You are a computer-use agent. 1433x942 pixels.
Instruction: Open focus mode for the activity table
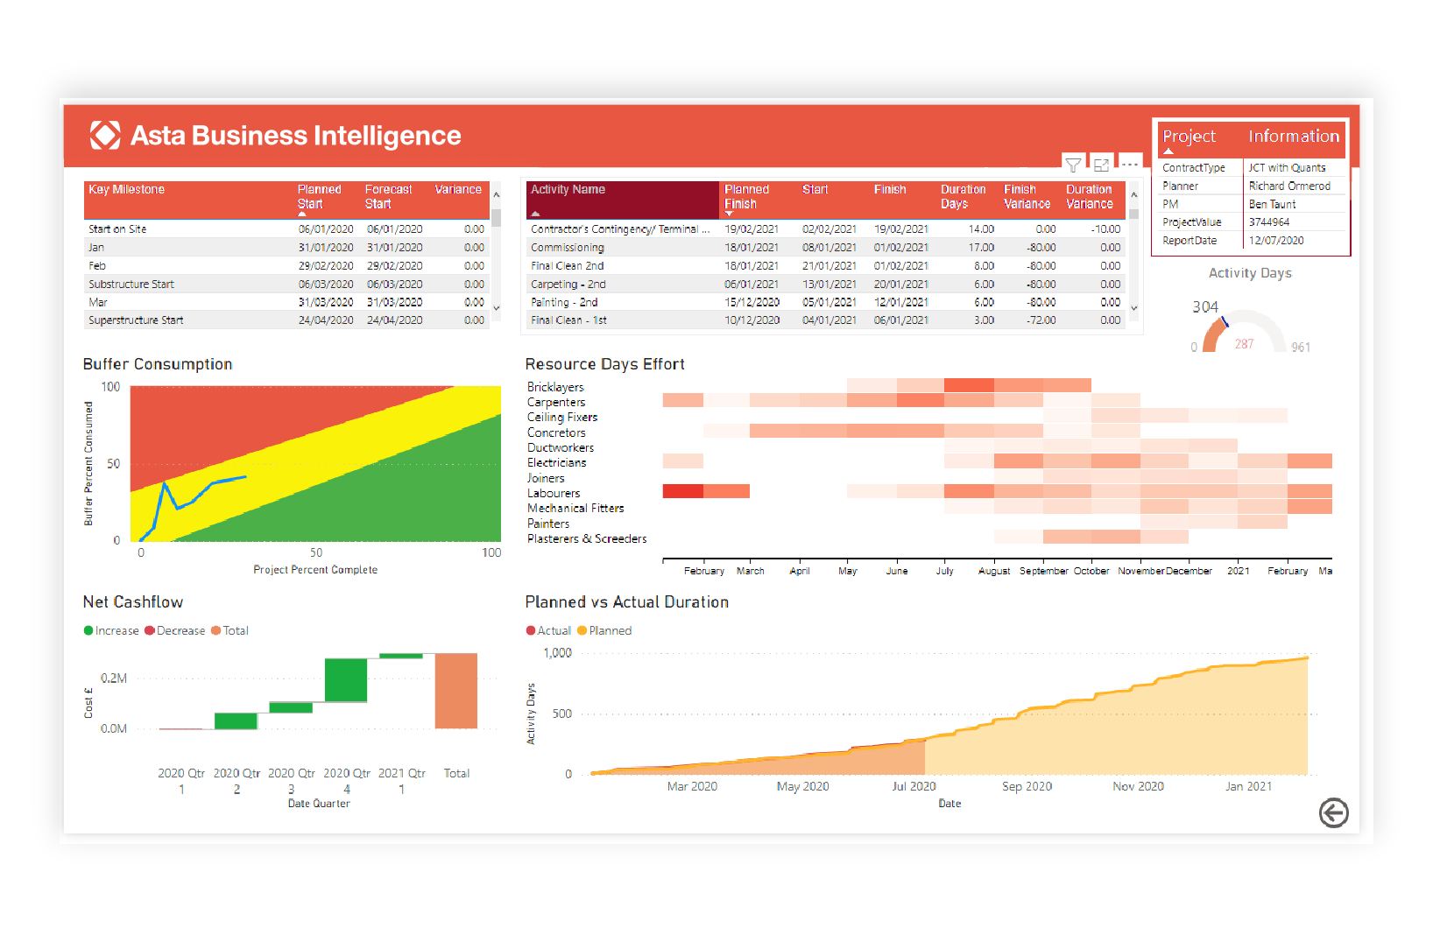pos(1101,165)
